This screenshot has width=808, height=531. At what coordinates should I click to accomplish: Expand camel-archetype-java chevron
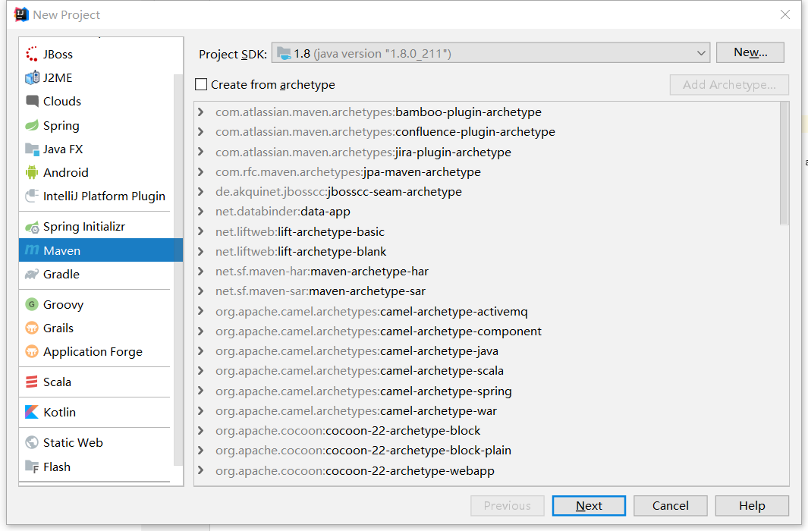pyautogui.click(x=201, y=350)
